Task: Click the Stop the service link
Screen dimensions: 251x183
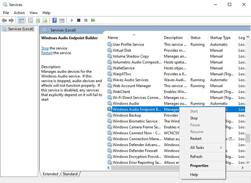Action: (45, 48)
